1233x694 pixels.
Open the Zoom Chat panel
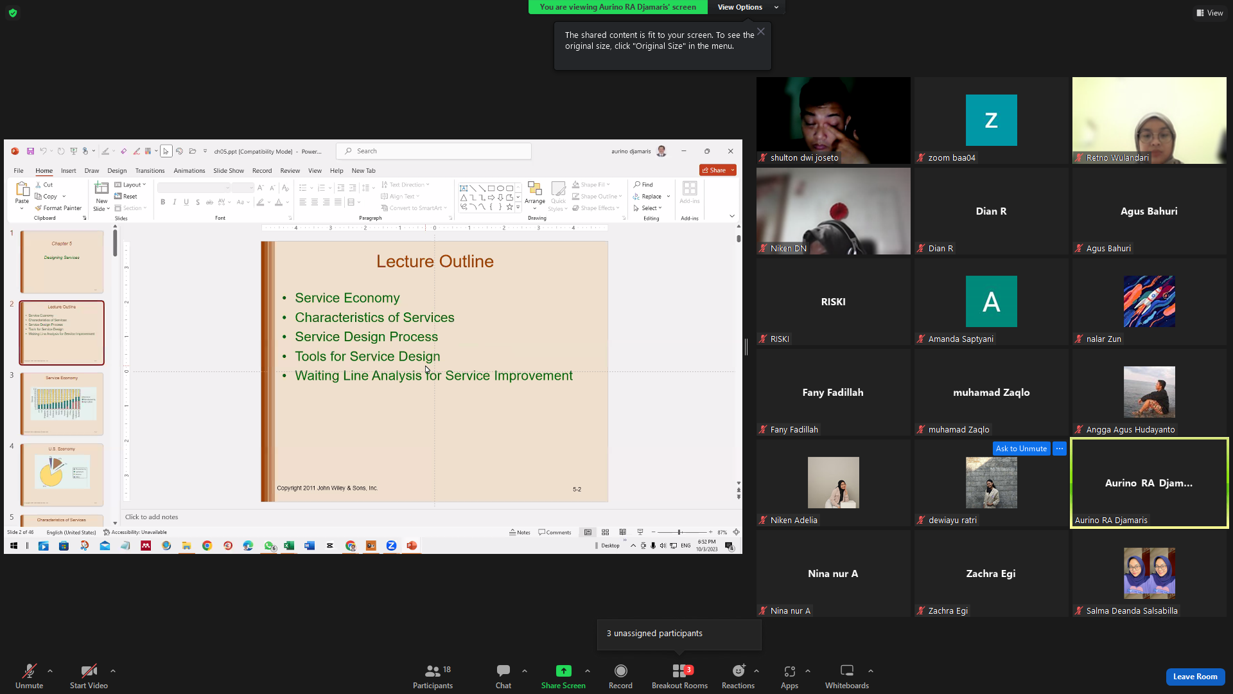pyautogui.click(x=503, y=676)
